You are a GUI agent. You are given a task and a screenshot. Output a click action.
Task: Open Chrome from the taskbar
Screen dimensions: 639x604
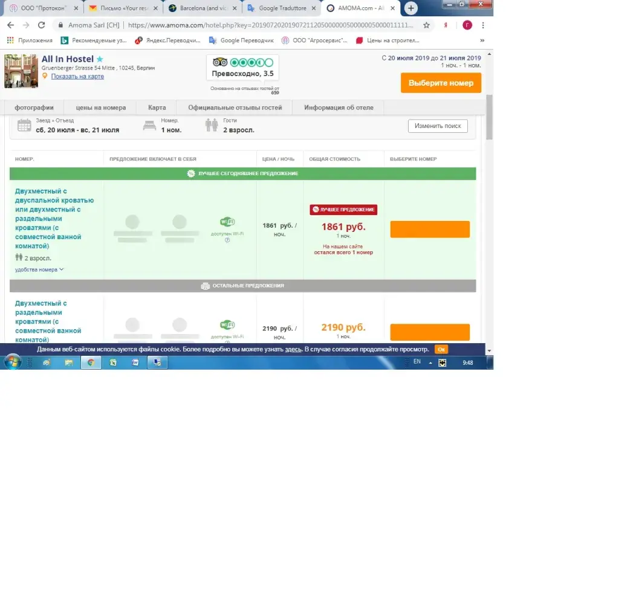91,362
